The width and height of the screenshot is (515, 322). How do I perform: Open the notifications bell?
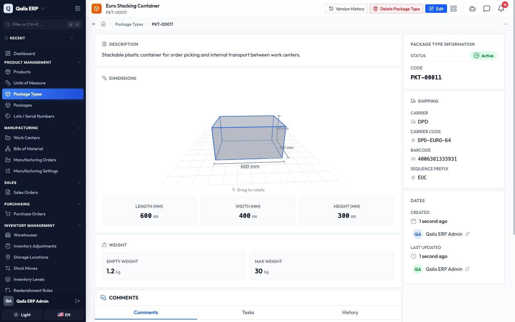501,9
